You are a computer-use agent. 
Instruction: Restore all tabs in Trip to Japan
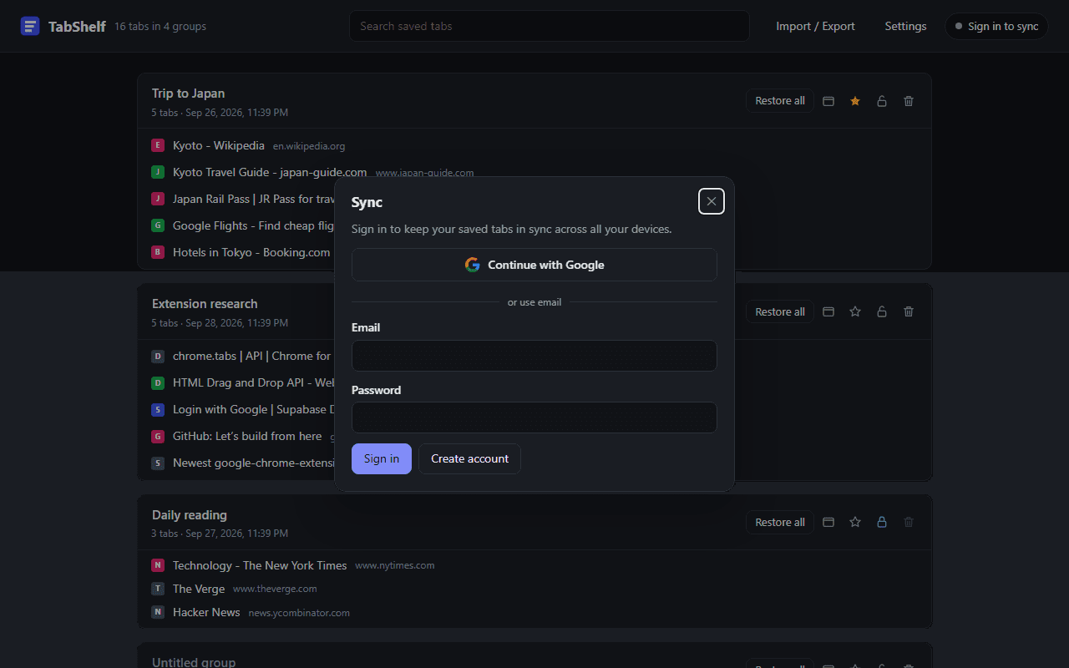pos(780,101)
